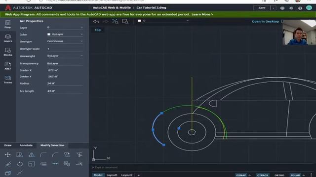Open the status bar more options menu
Image resolution: width=316 pixels, height=177 pixels.
click(x=311, y=175)
